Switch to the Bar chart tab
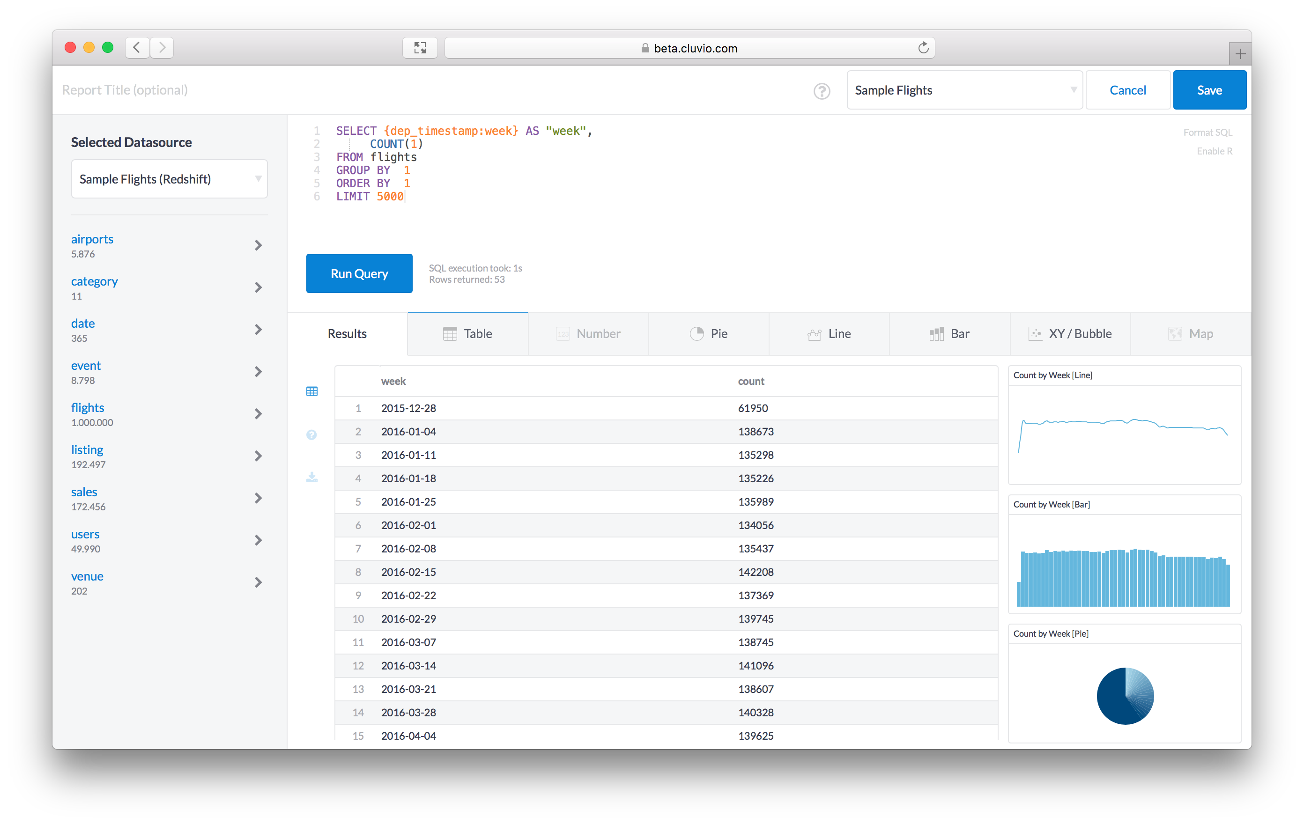Image resolution: width=1304 pixels, height=824 pixels. click(949, 334)
